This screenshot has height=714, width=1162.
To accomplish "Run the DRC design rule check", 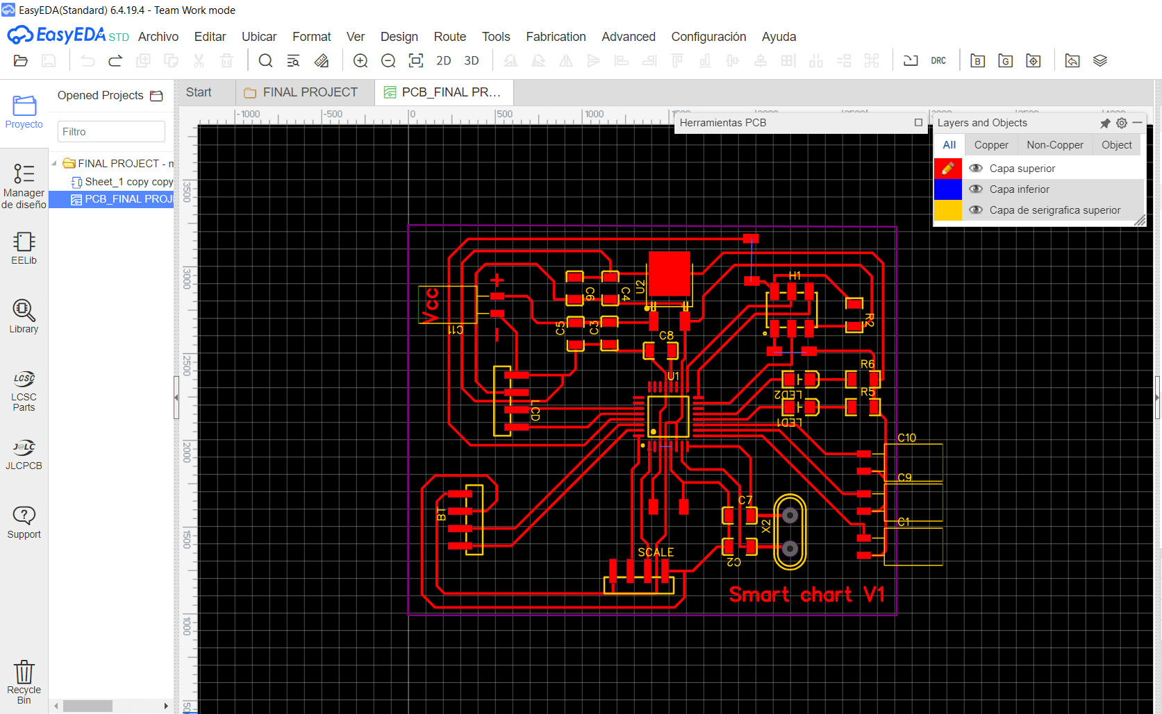I will pyautogui.click(x=938, y=61).
